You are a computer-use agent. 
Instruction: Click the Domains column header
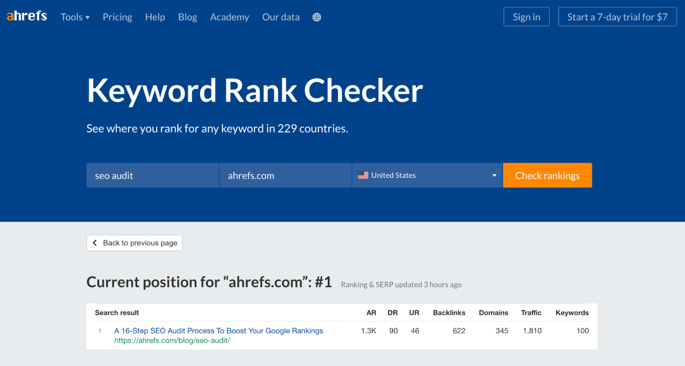(494, 313)
